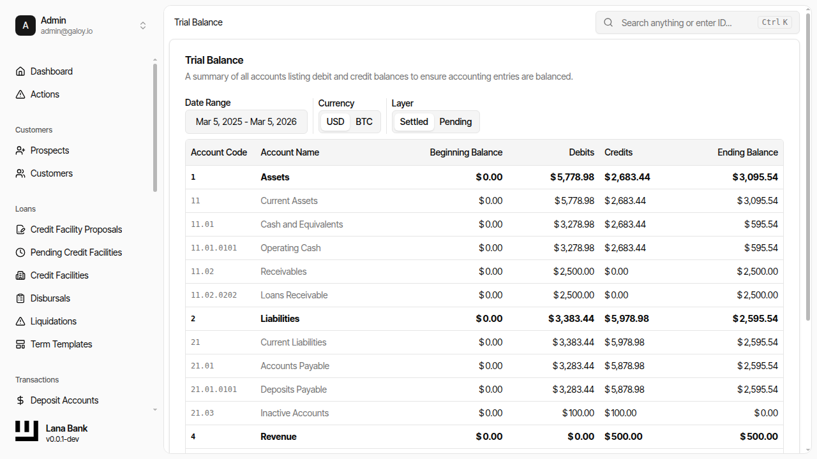Click the Customers people icon
Viewport: 817px width, 459px height.
pyautogui.click(x=20, y=173)
